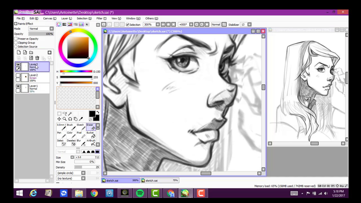Create a new layer folder
The height and width of the screenshot is (203, 361).
coord(31,52)
